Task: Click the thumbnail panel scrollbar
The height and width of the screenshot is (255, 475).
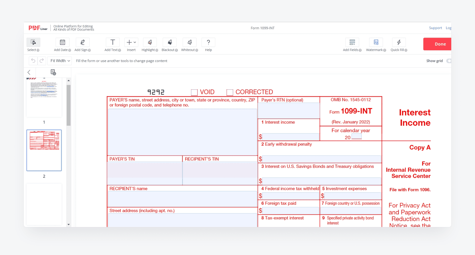Action: tap(69, 105)
